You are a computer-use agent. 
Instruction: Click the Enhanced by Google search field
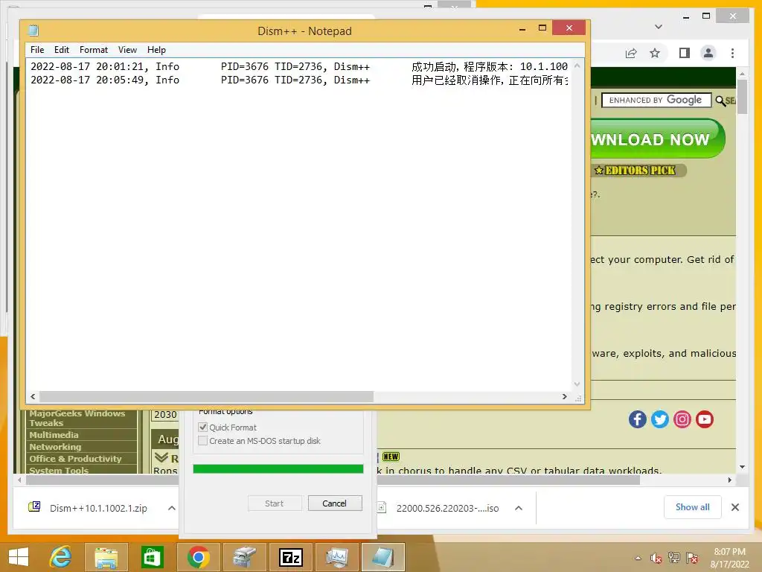coord(656,100)
